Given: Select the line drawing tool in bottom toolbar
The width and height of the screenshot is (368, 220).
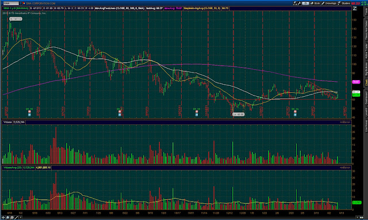Looking at the screenshot, I should tap(16, 218).
